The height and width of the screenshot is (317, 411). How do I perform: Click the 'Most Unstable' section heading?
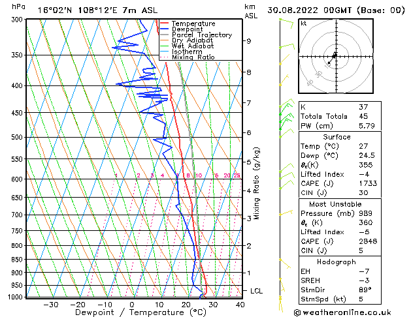pyautogui.click(x=335, y=204)
